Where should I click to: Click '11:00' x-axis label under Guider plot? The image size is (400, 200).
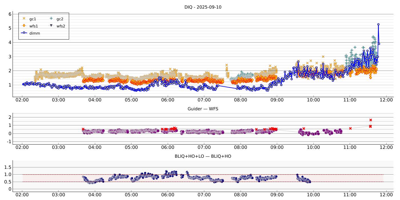(350, 147)
